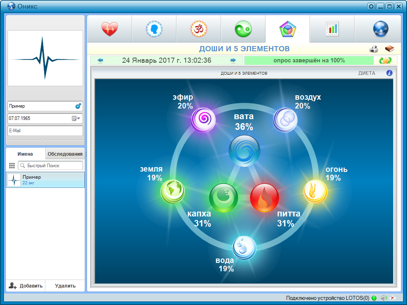Click the эфир 20% label
This screenshot has height=305, width=407.
183,101
